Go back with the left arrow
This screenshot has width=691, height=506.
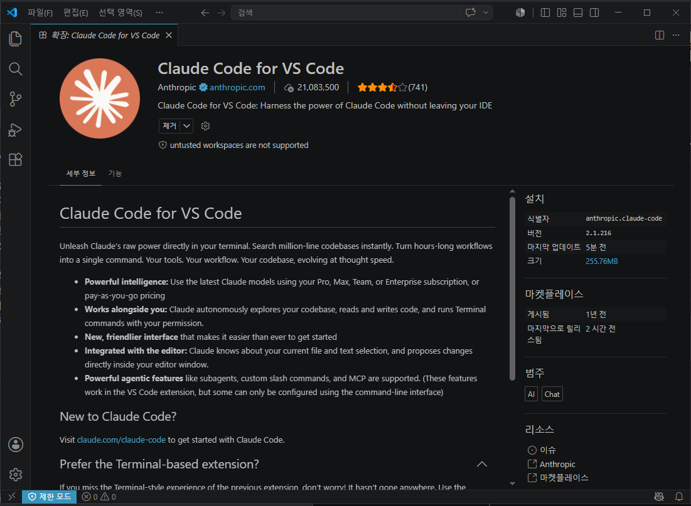pos(205,13)
